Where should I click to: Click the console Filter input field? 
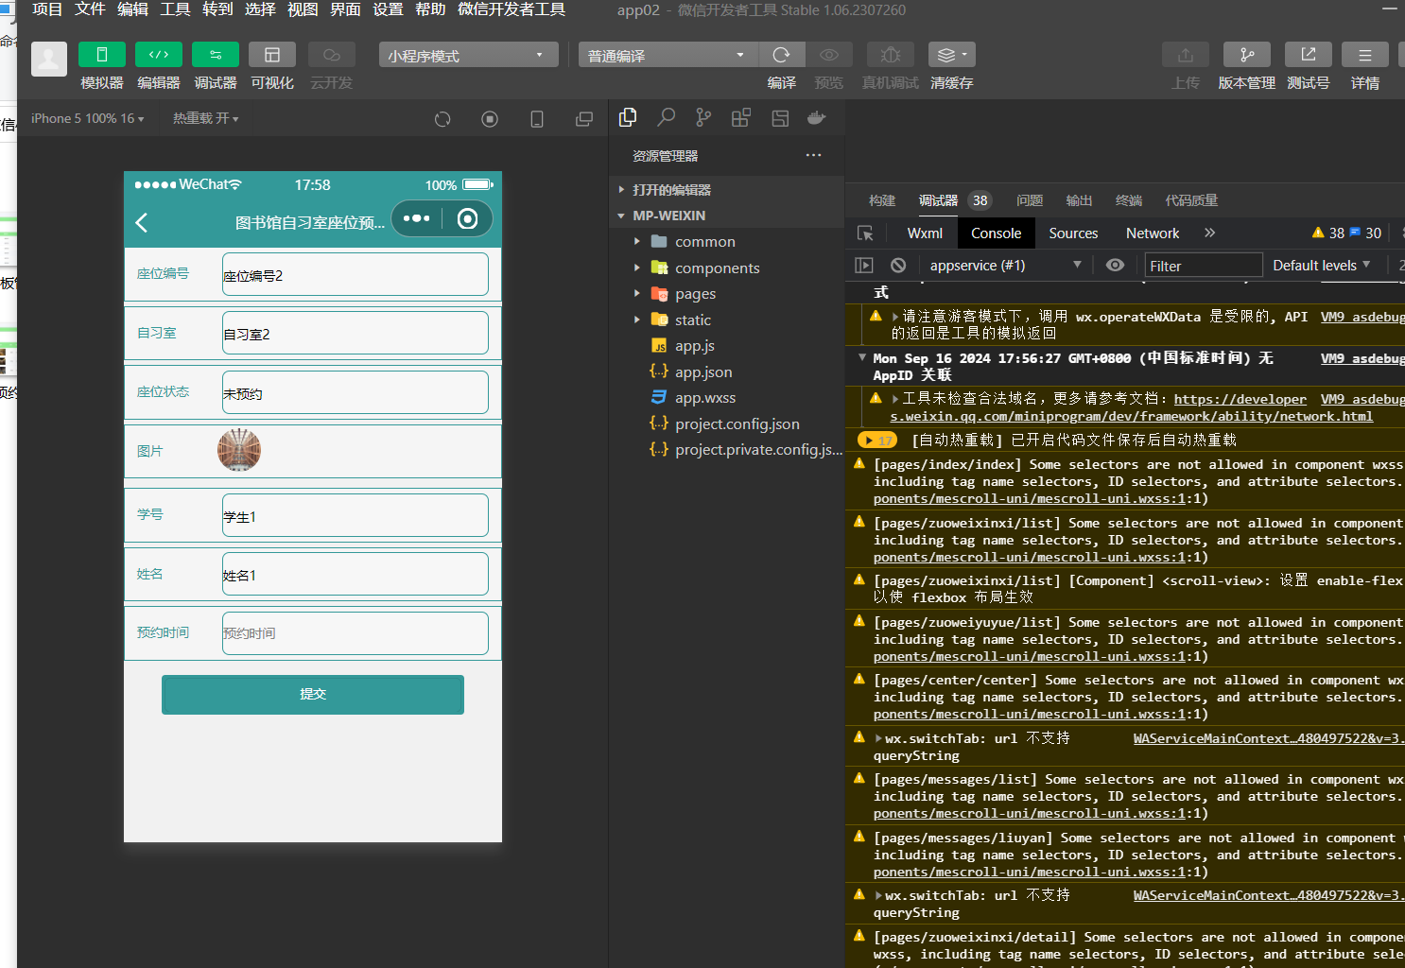click(1203, 266)
